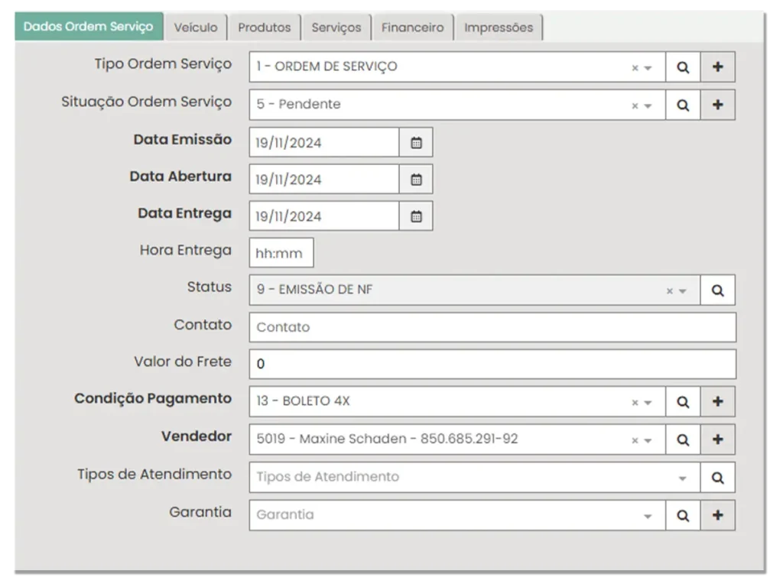783x587 pixels.
Task: Focus the Hora Entrega time field
Action: click(x=281, y=254)
